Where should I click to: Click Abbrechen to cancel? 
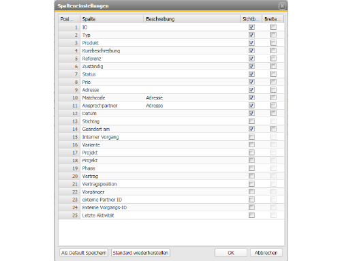coord(266,253)
